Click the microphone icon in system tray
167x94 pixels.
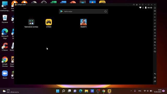[x=135, y=91]
